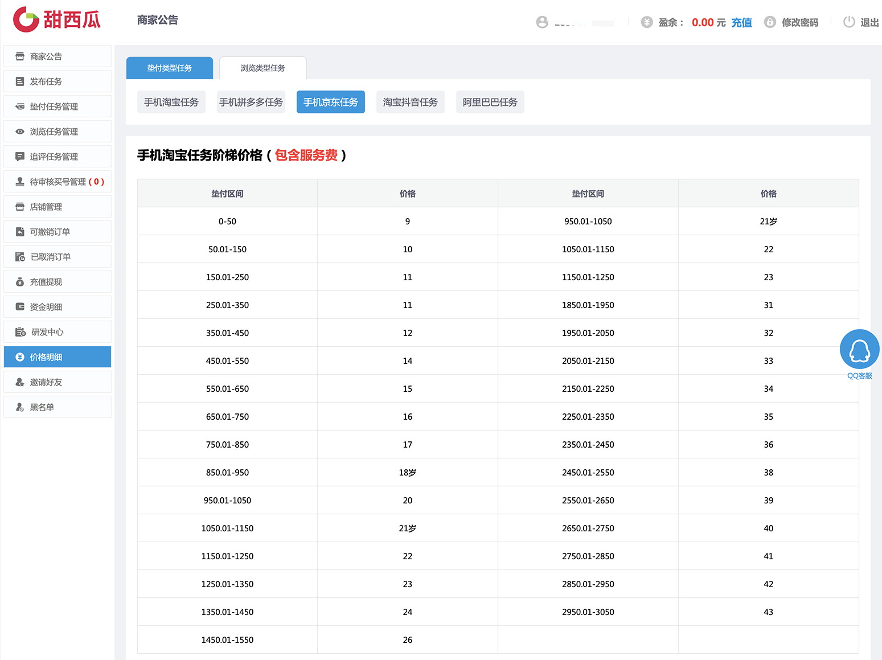882x660 pixels.
Task: Click the price 43 cell
Action: click(769, 612)
